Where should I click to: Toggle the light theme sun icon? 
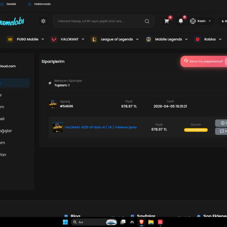(x=43, y=21)
